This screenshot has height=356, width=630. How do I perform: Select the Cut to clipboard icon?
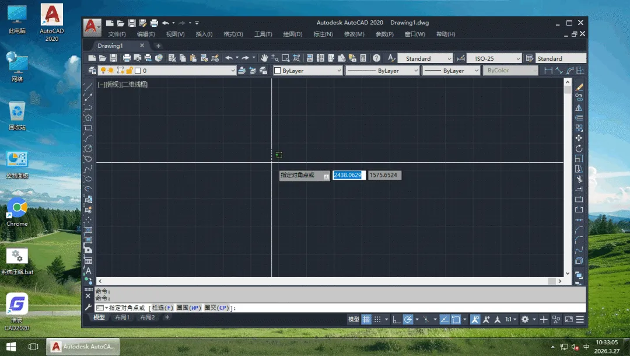(172, 58)
